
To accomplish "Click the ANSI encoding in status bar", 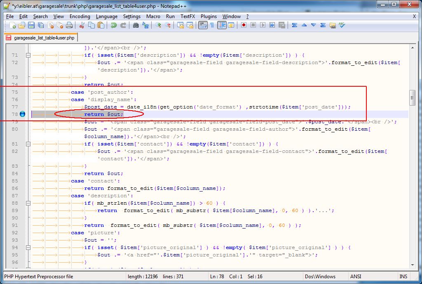I will pos(356,277).
